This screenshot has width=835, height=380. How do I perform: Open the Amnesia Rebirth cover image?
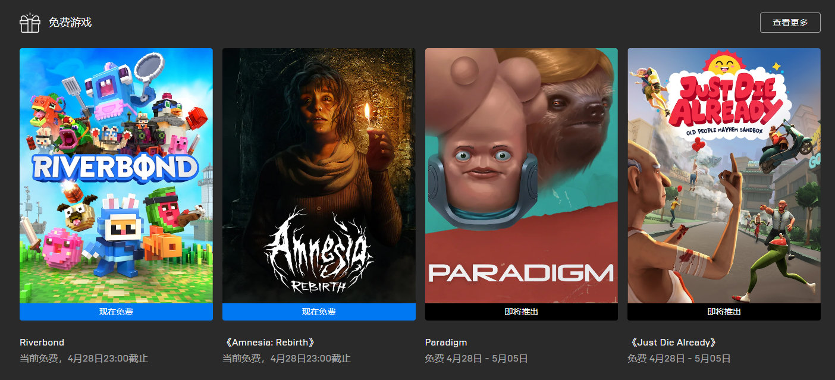[x=319, y=175]
